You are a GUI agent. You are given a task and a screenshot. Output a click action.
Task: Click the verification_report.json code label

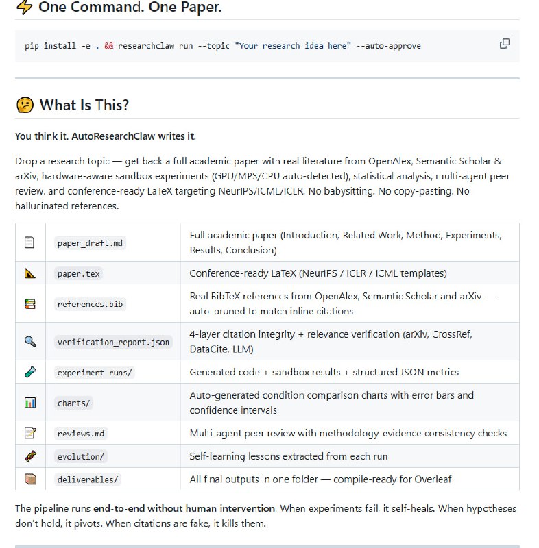[113, 342]
